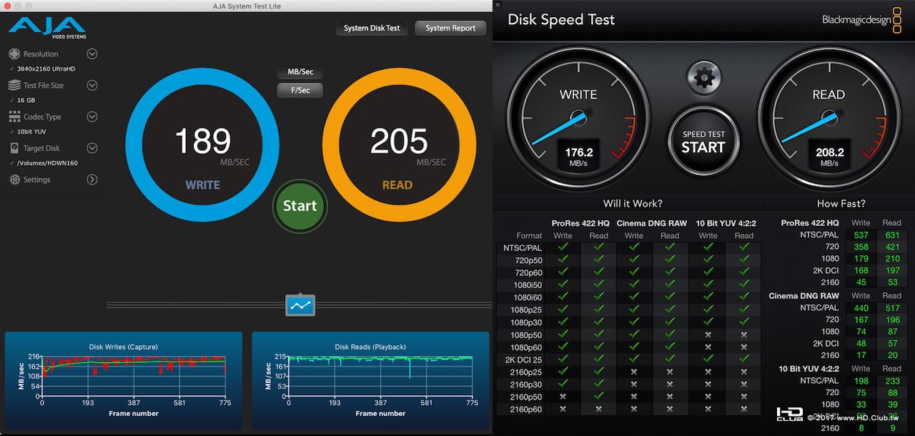Click the Cinema DNG RAW column header
The image size is (915, 436).
coord(652,223)
